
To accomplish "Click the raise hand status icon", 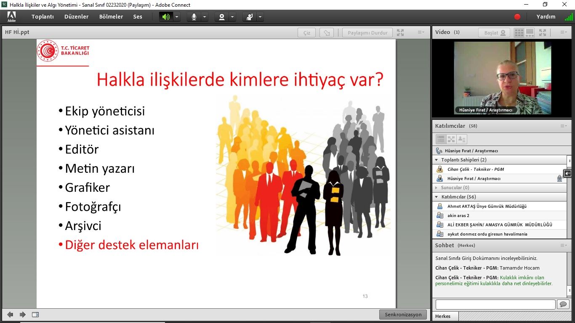I will 250,17.
